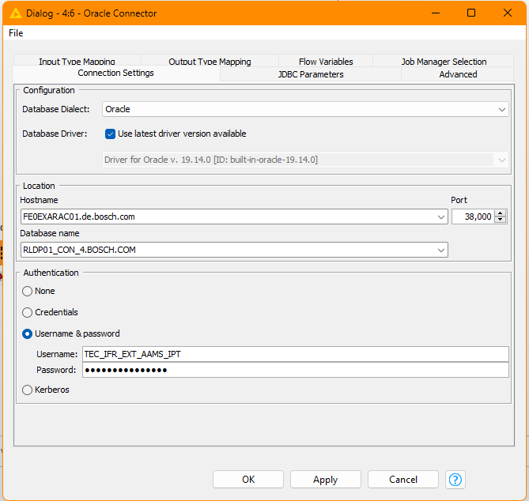The width and height of the screenshot is (529, 501).
Task: Increase port number with up arrow
Action: point(500,213)
